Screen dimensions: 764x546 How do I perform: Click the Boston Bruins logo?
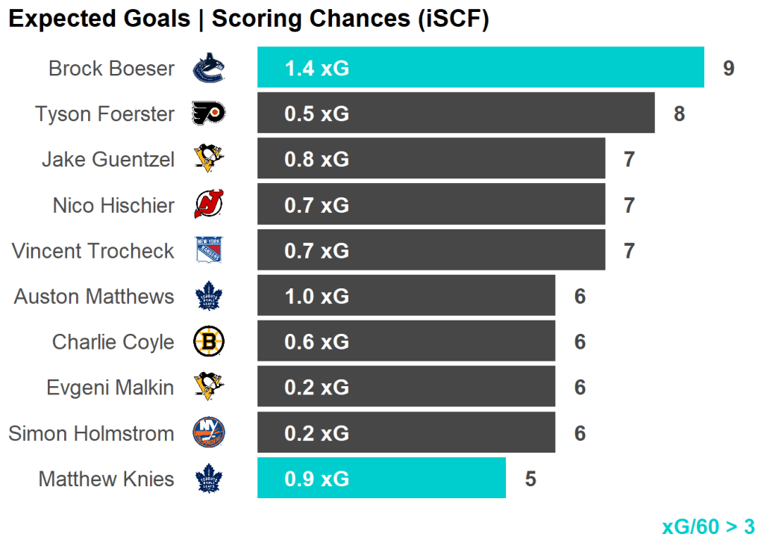[x=209, y=342]
